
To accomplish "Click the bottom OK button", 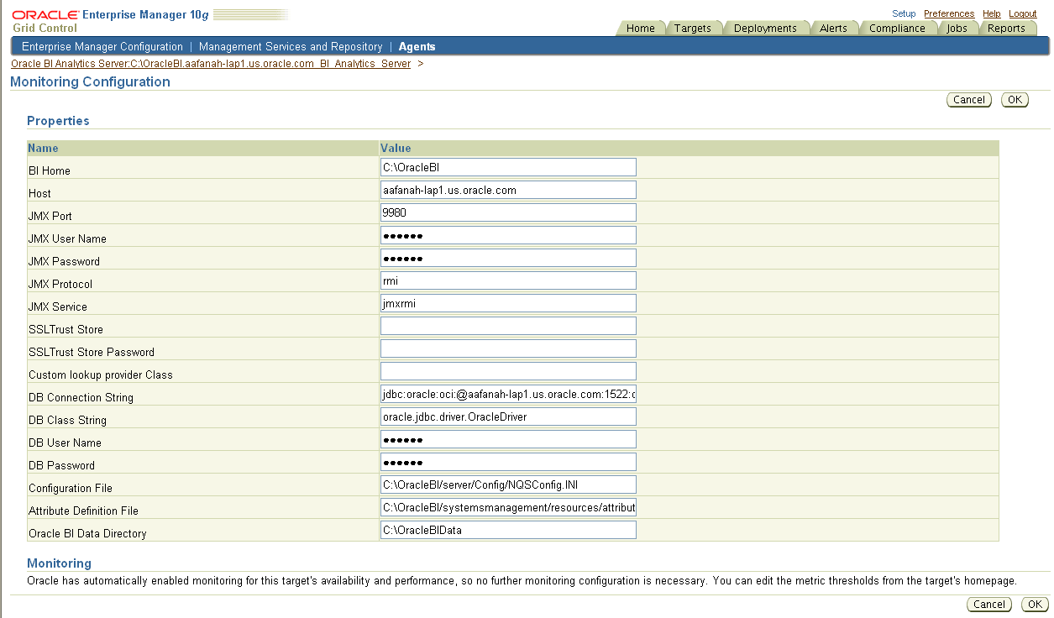I will coord(1035,605).
